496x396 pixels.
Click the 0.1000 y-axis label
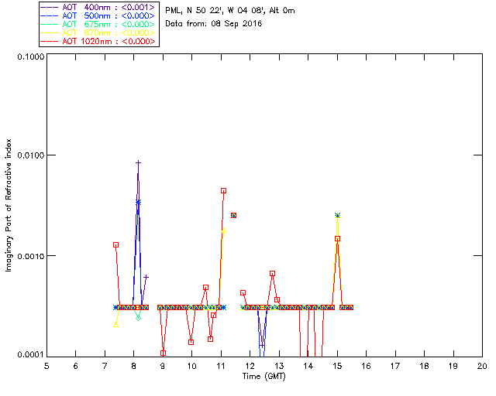pos(31,56)
